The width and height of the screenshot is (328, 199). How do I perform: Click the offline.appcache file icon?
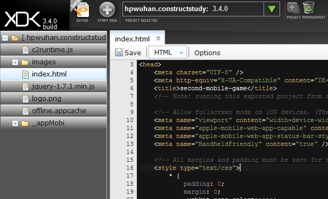click(26, 111)
